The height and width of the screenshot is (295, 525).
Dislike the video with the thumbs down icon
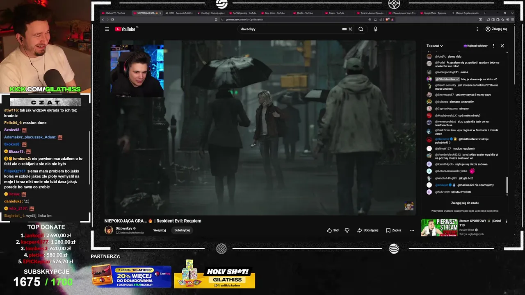347,230
